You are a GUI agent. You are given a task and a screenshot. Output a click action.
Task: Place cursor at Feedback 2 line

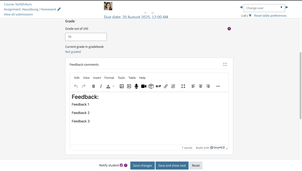pos(81,113)
